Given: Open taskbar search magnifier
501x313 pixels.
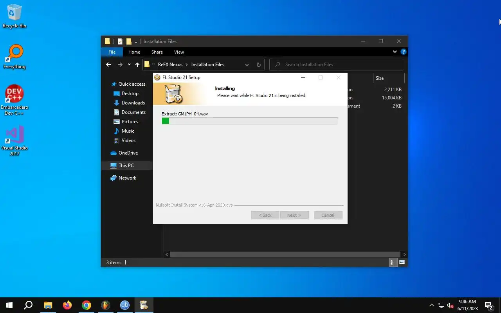Looking at the screenshot, I should click(28, 305).
